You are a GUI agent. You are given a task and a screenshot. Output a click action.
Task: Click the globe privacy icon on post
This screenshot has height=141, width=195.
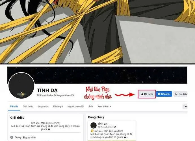tap(115, 127)
